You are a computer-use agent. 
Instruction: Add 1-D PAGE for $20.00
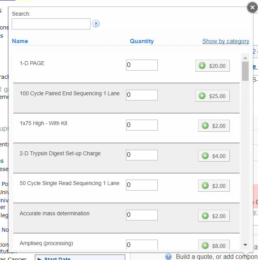tap(213, 66)
